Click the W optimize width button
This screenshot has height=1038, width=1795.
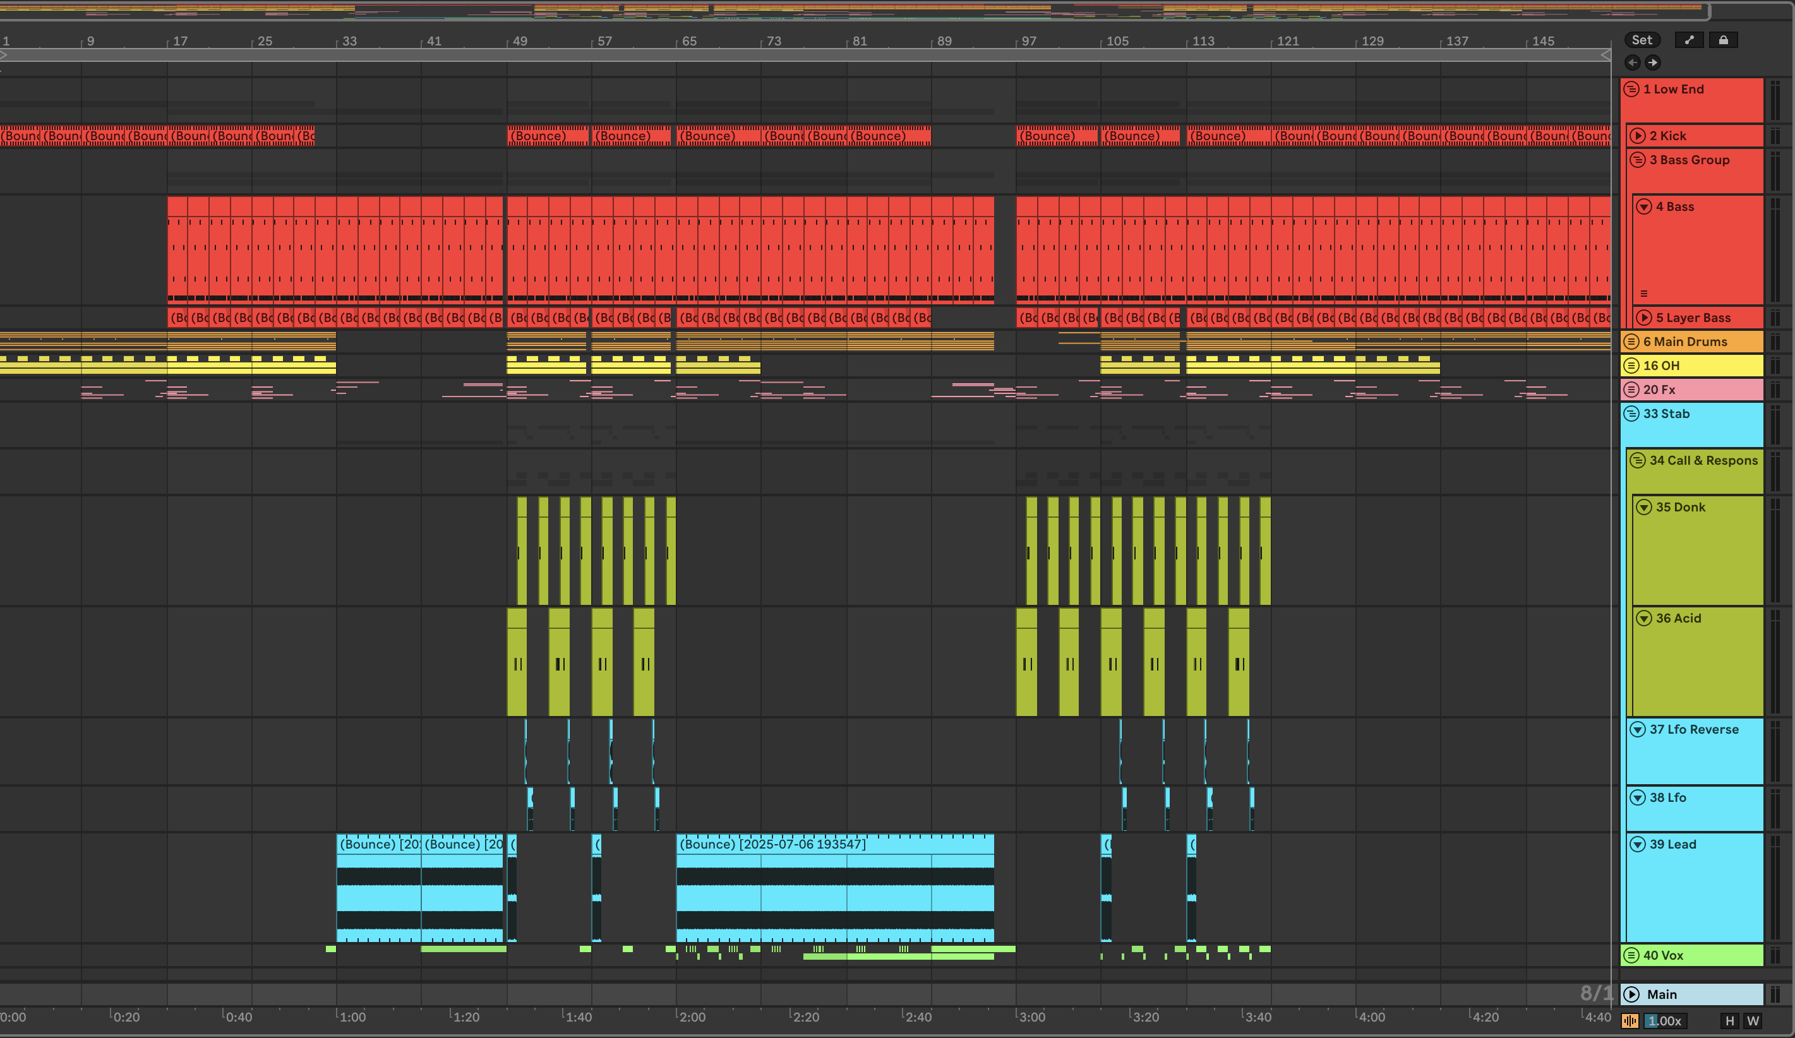click(1753, 1021)
